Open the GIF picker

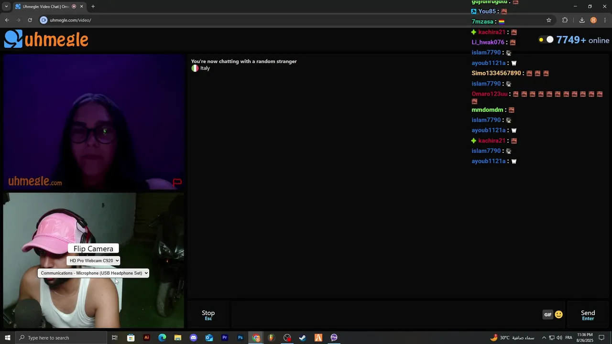tap(548, 314)
